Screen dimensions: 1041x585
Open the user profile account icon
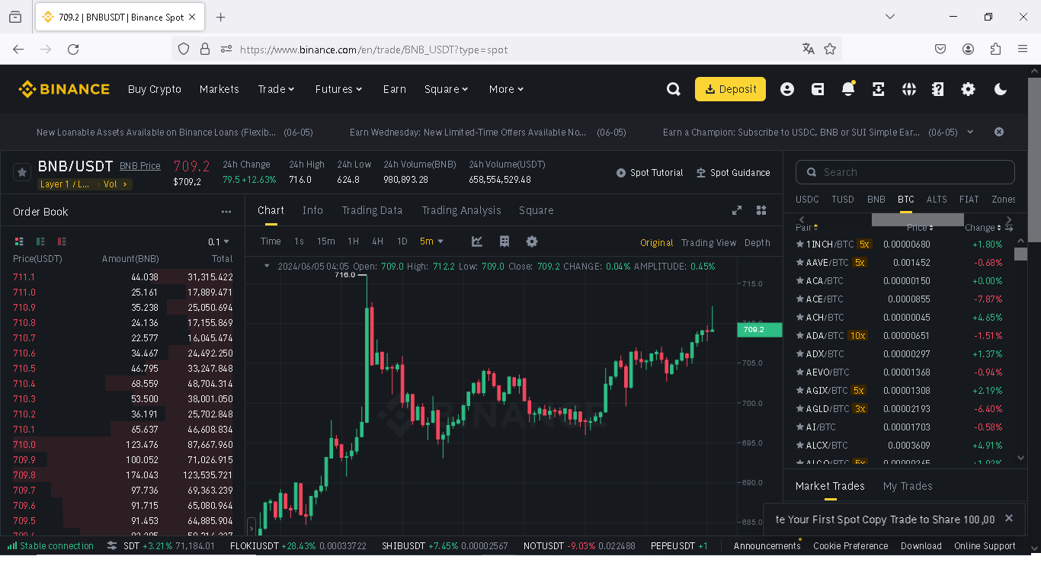pos(787,89)
